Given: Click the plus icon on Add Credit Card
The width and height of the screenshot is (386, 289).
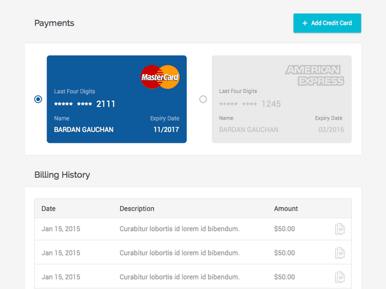Looking at the screenshot, I should point(305,23).
